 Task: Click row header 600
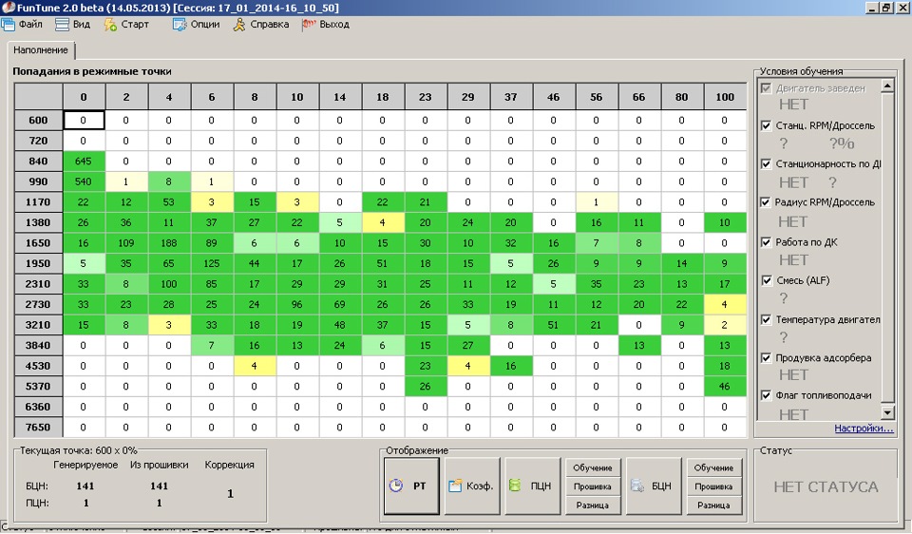click(x=38, y=121)
